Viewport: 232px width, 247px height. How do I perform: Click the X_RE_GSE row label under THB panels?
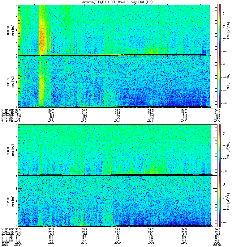(7, 110)
